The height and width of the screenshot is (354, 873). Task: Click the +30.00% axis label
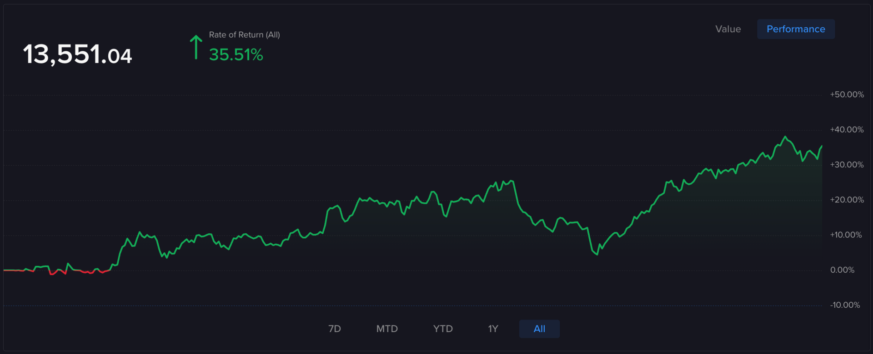coord(847,165)
